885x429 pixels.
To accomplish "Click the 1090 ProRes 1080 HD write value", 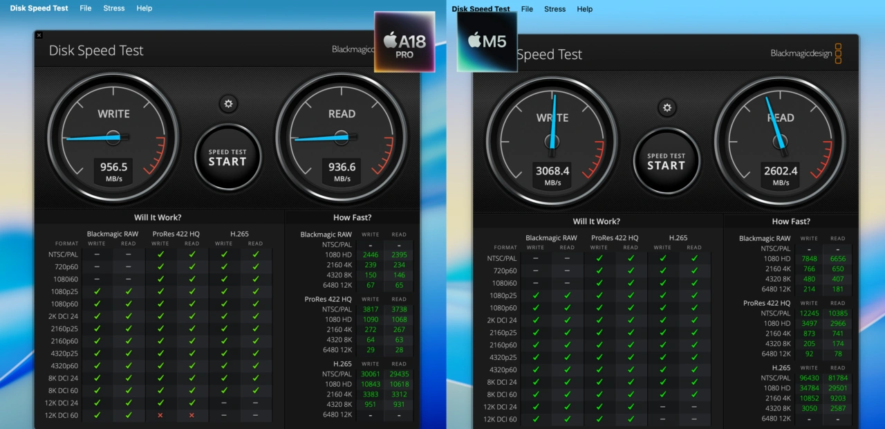I will click(371, 319).
